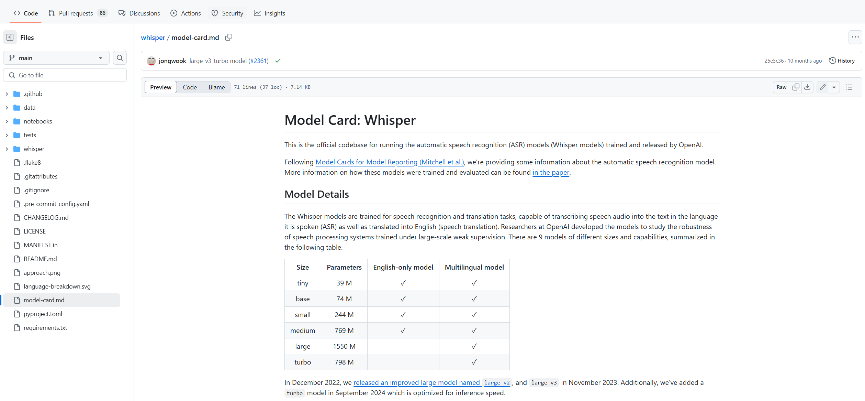This screenshot has height=401, width=865.
Task: Open the Code repository tab
Action: click(x=26, y=13)
